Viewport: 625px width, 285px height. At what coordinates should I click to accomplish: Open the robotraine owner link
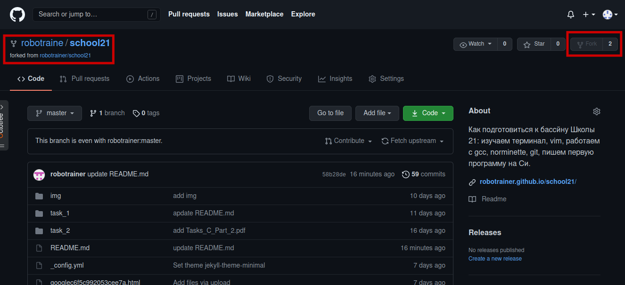click(42, 43)
